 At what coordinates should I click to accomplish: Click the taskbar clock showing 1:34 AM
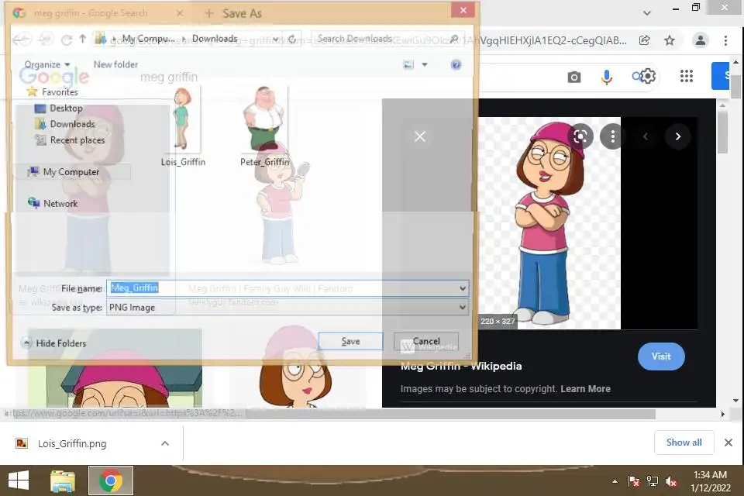coord(711,480)
